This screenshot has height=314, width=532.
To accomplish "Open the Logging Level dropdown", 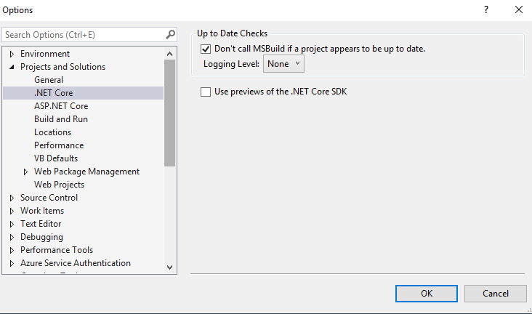I will click(283, 64).
